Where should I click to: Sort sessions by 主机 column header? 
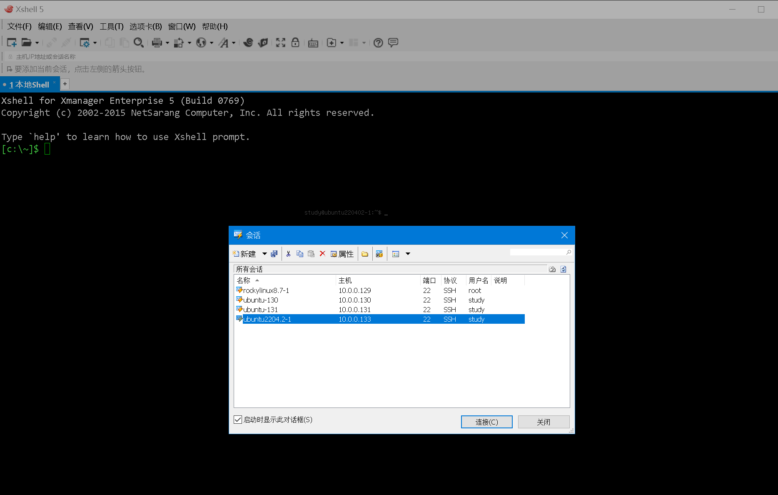[378, 280]
